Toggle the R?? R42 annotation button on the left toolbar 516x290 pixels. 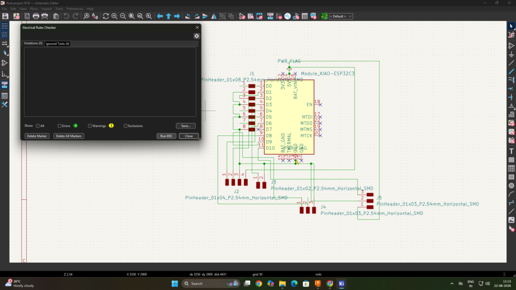[x=5, y=85]
